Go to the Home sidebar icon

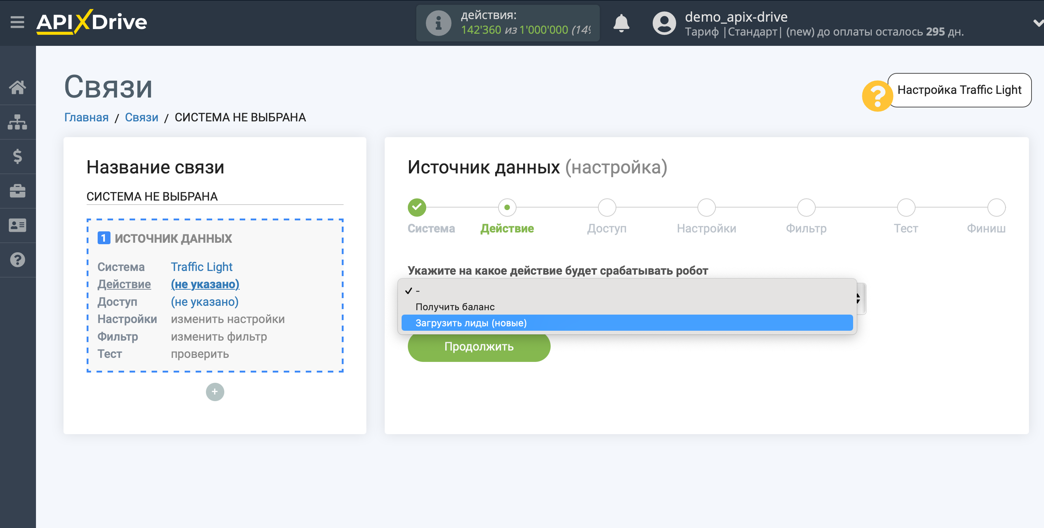(17, 87)
